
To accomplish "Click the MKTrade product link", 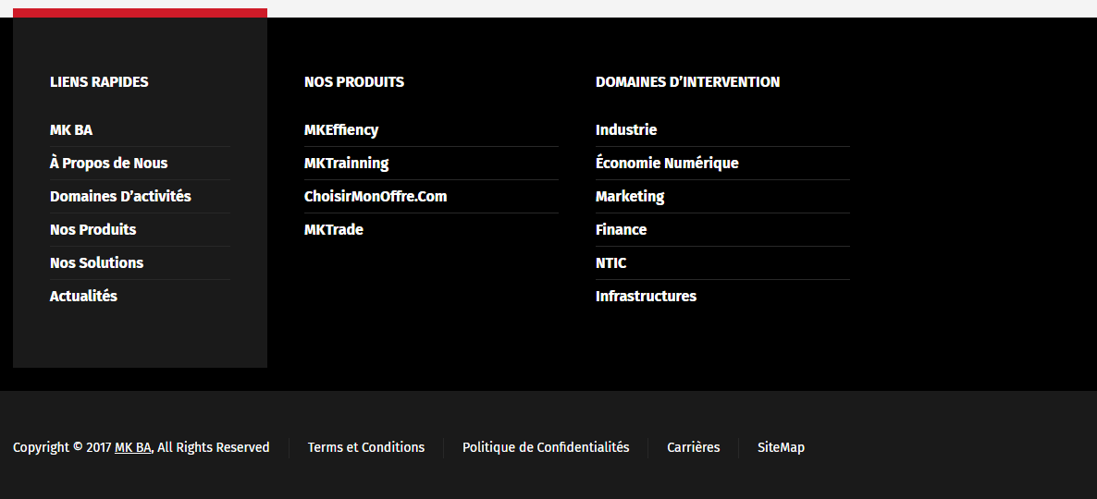I will click(x=333, y=230).
